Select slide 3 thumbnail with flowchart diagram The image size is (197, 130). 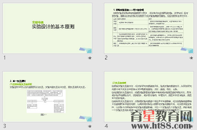click(47, 97)
